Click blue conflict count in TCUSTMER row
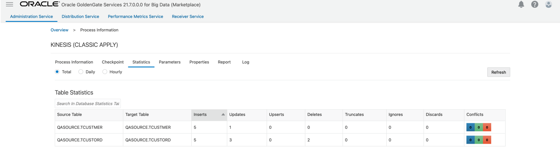The width and height of the screenshot is (560, 147). pos(470,127)
